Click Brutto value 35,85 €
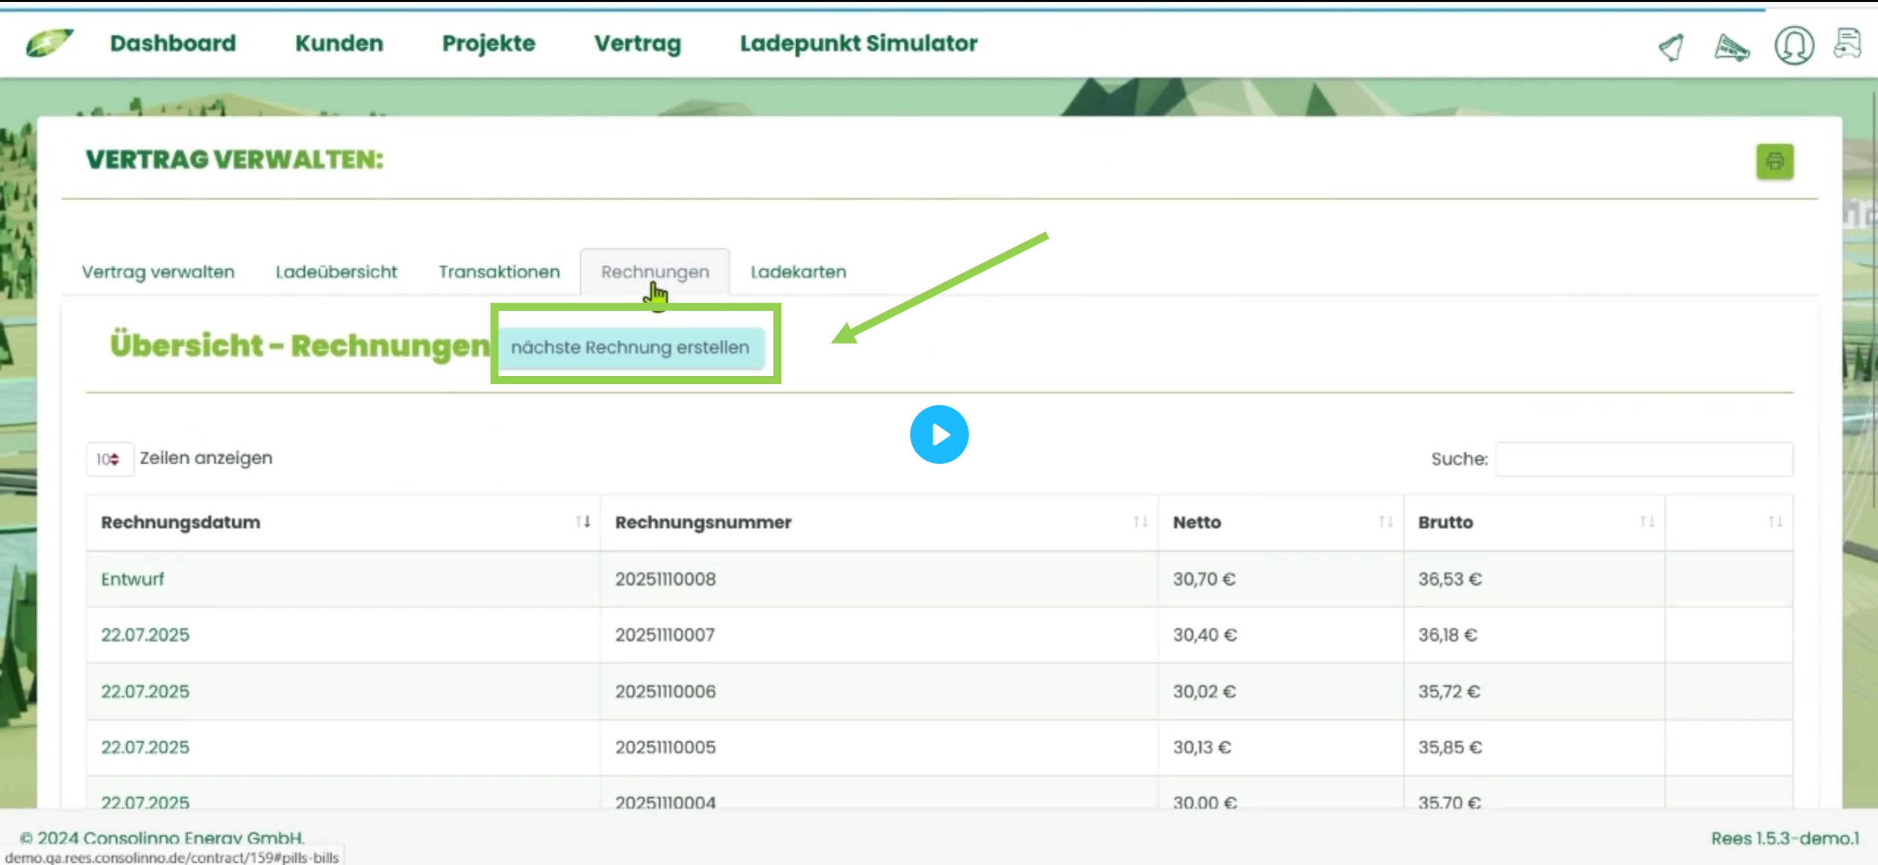This screenshot has width=1878, height=865. (1449, 747)
